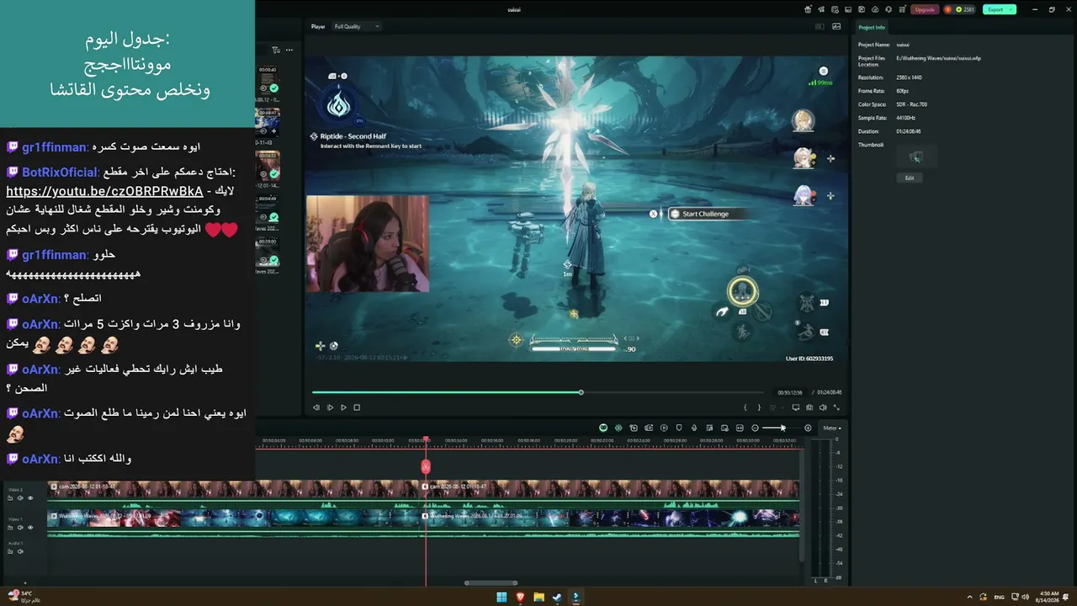This screenshot has width=1077, height=606.
Task: Click the credits 2581 button
Action: coord(959,9)
